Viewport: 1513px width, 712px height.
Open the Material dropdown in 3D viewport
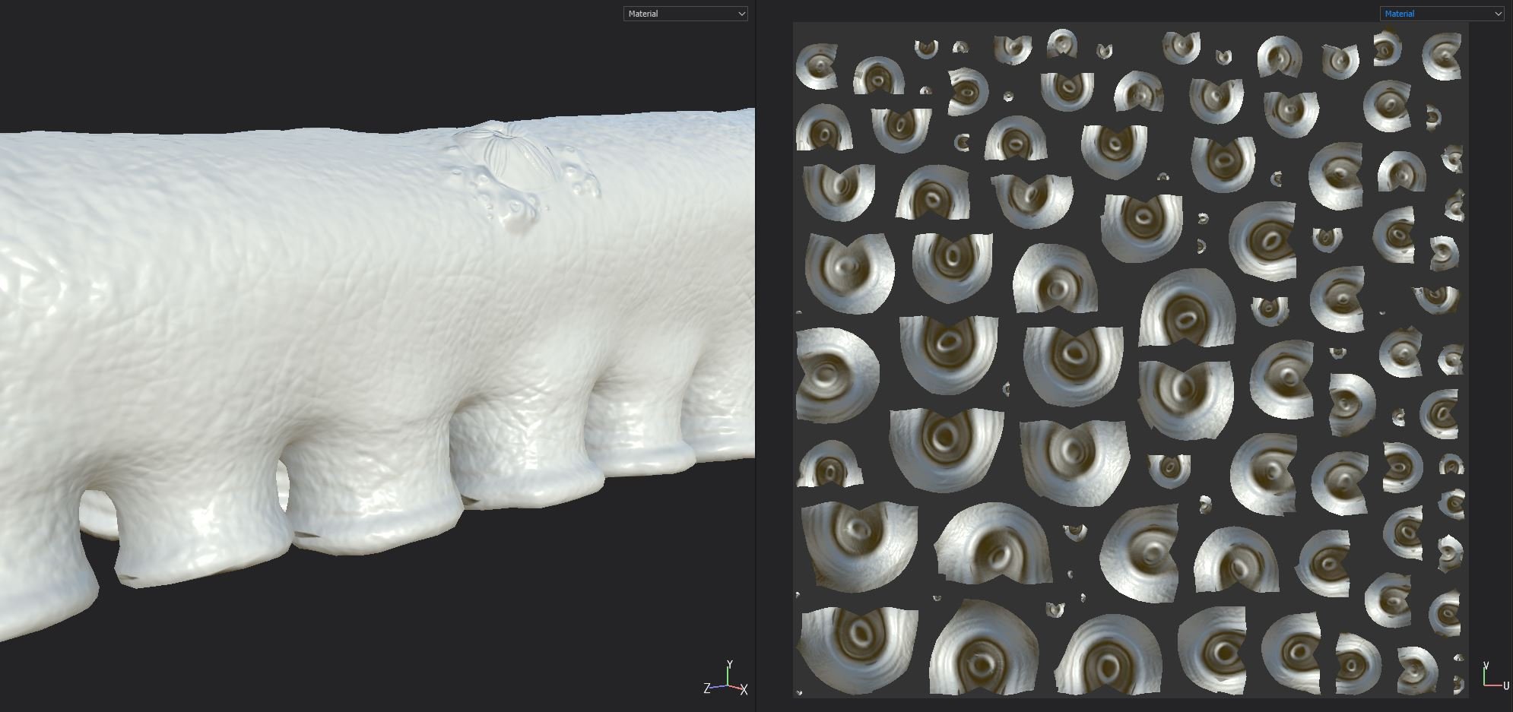coord(685,14)
